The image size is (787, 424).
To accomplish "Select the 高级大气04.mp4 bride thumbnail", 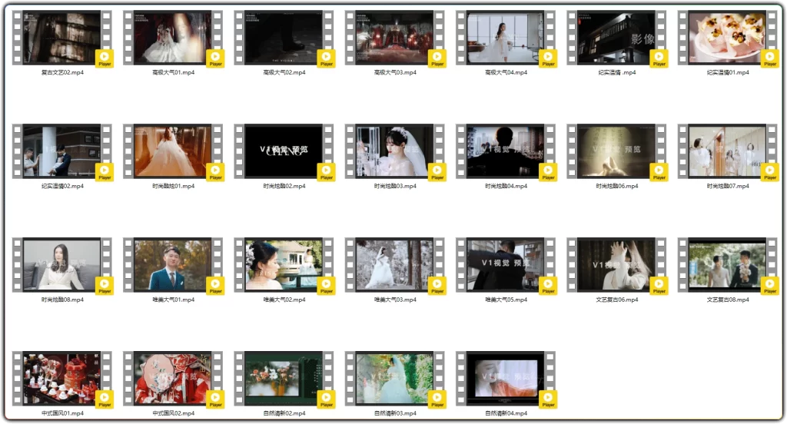I will tap(506, 38).
